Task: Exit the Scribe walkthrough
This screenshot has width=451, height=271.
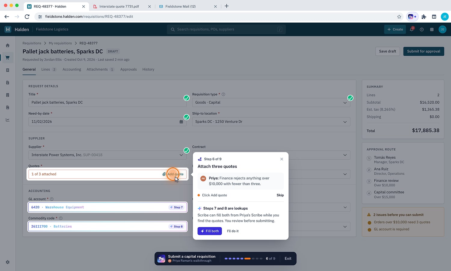Action: point(288,258)
